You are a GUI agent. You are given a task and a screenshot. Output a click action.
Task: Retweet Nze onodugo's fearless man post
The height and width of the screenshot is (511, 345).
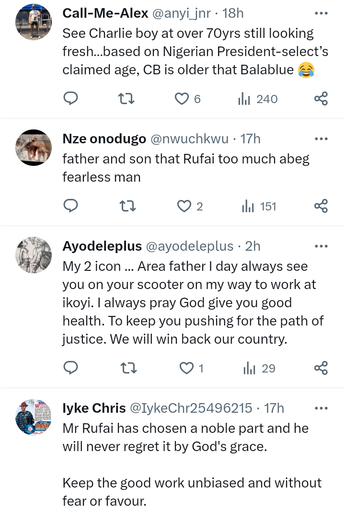coord(128,206)
